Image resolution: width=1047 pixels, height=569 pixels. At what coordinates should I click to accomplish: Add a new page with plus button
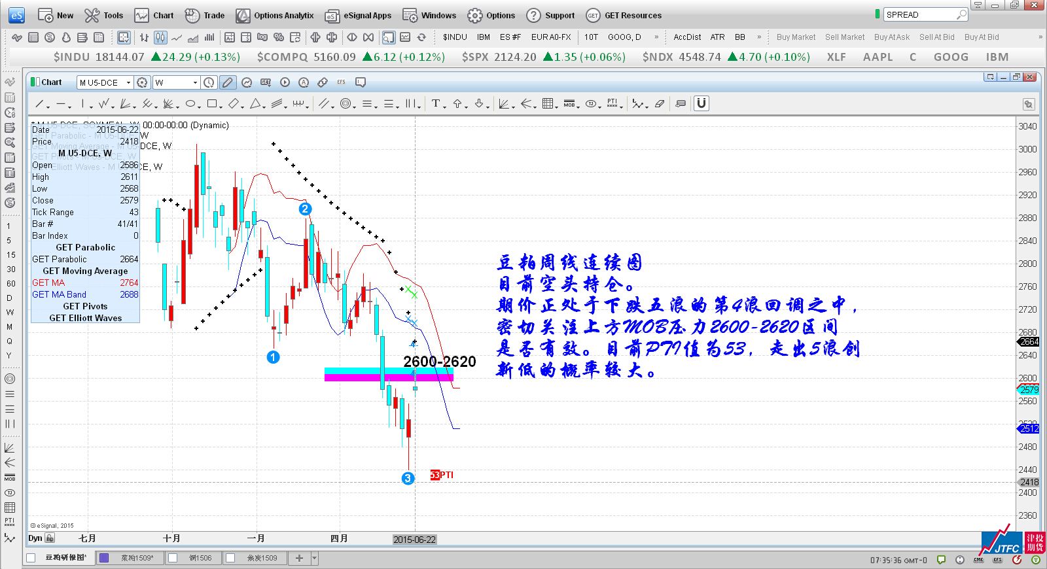coord(299,558)
